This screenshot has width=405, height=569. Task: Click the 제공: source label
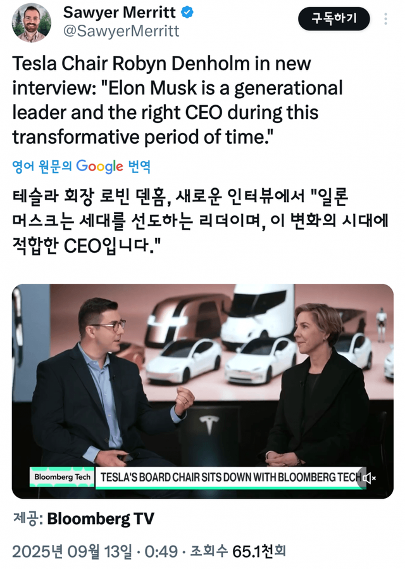click(x=27, y=519)
